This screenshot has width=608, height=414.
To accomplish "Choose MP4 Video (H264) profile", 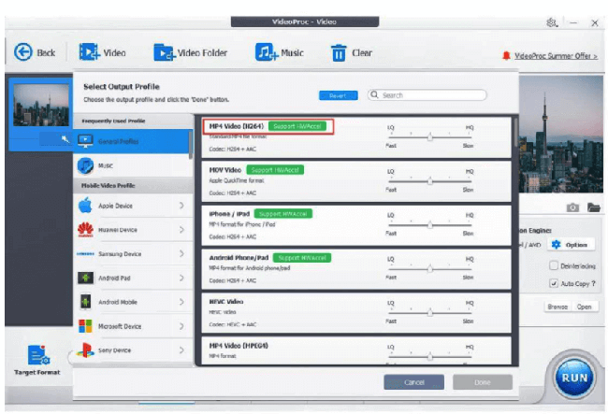I will [x=356, y=137].
